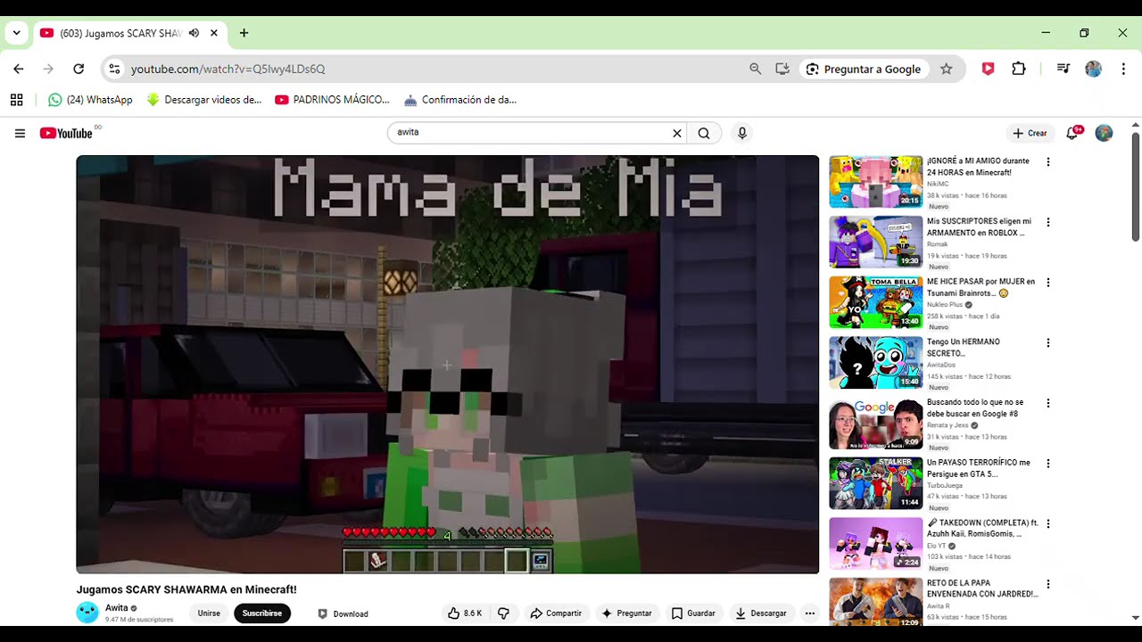
Task: Open the IGNORÉ a MI AMIGO video thumbnail
Action: coord(876,182)
